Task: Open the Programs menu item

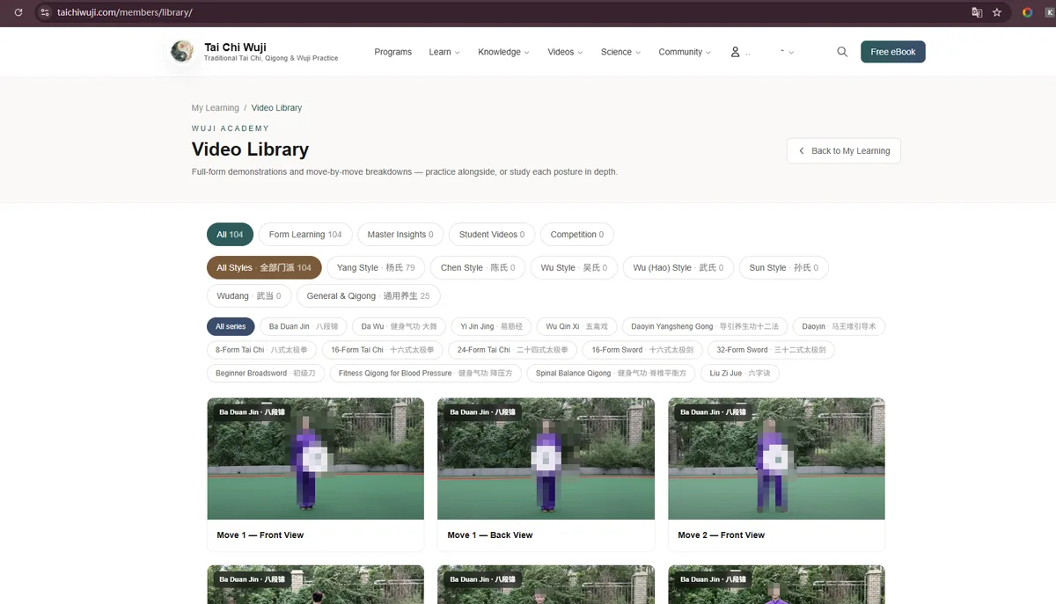Action: 392,52
